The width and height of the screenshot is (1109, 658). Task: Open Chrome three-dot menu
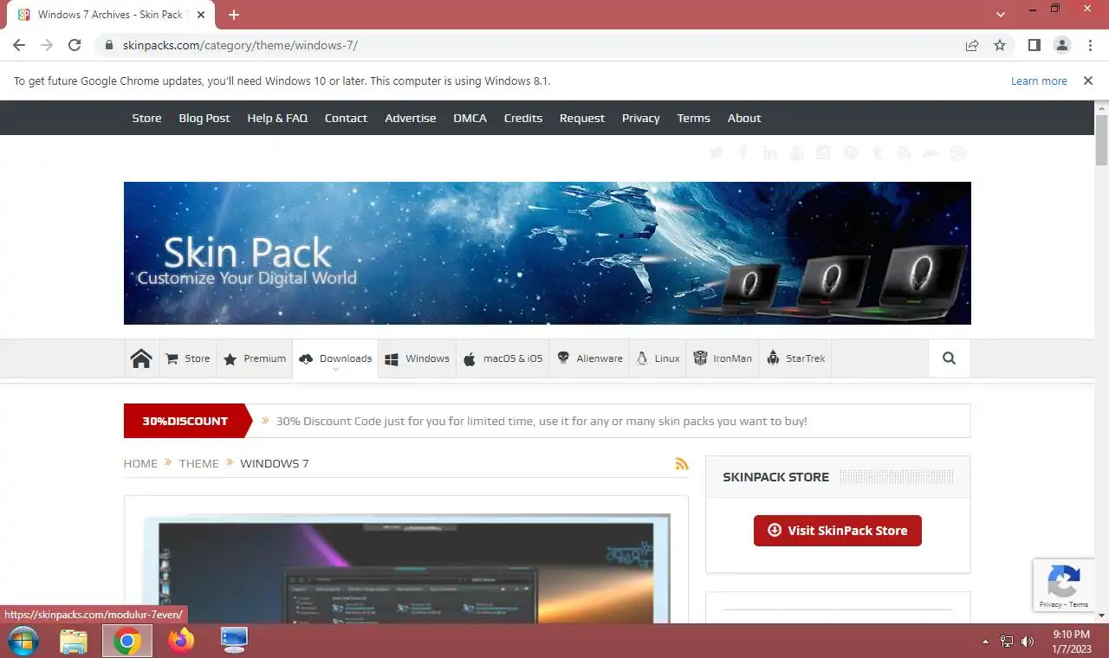click(1089, 45)
